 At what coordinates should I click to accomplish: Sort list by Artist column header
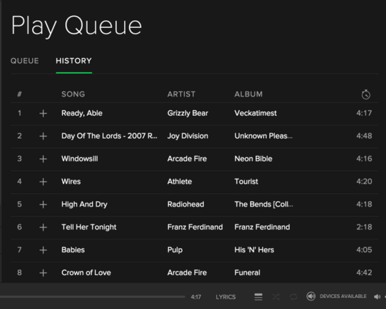(182, 94)
